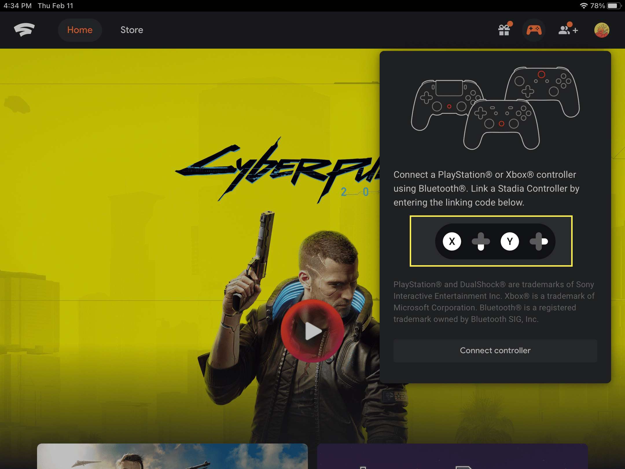The height and width of the screenshot is (469, 625).
Task: Click the Stadia logo icon
Action: click(x=24, y=30)
